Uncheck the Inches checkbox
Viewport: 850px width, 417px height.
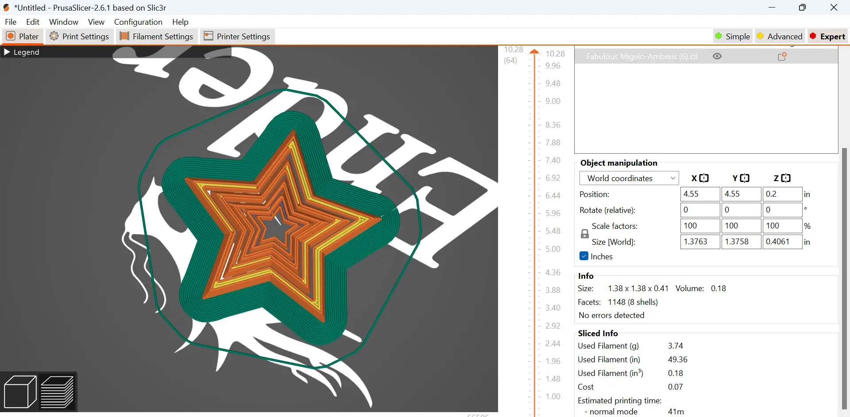point(584,256)
